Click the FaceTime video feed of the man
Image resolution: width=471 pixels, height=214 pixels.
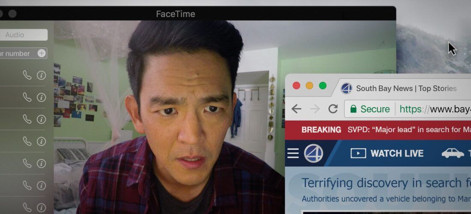[169, 117]
